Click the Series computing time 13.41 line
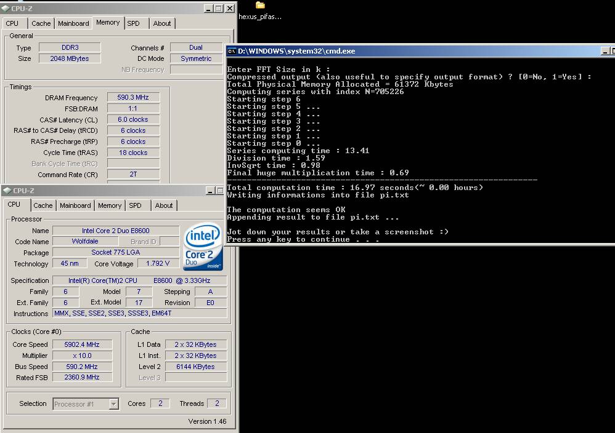 tap(298, 151)
